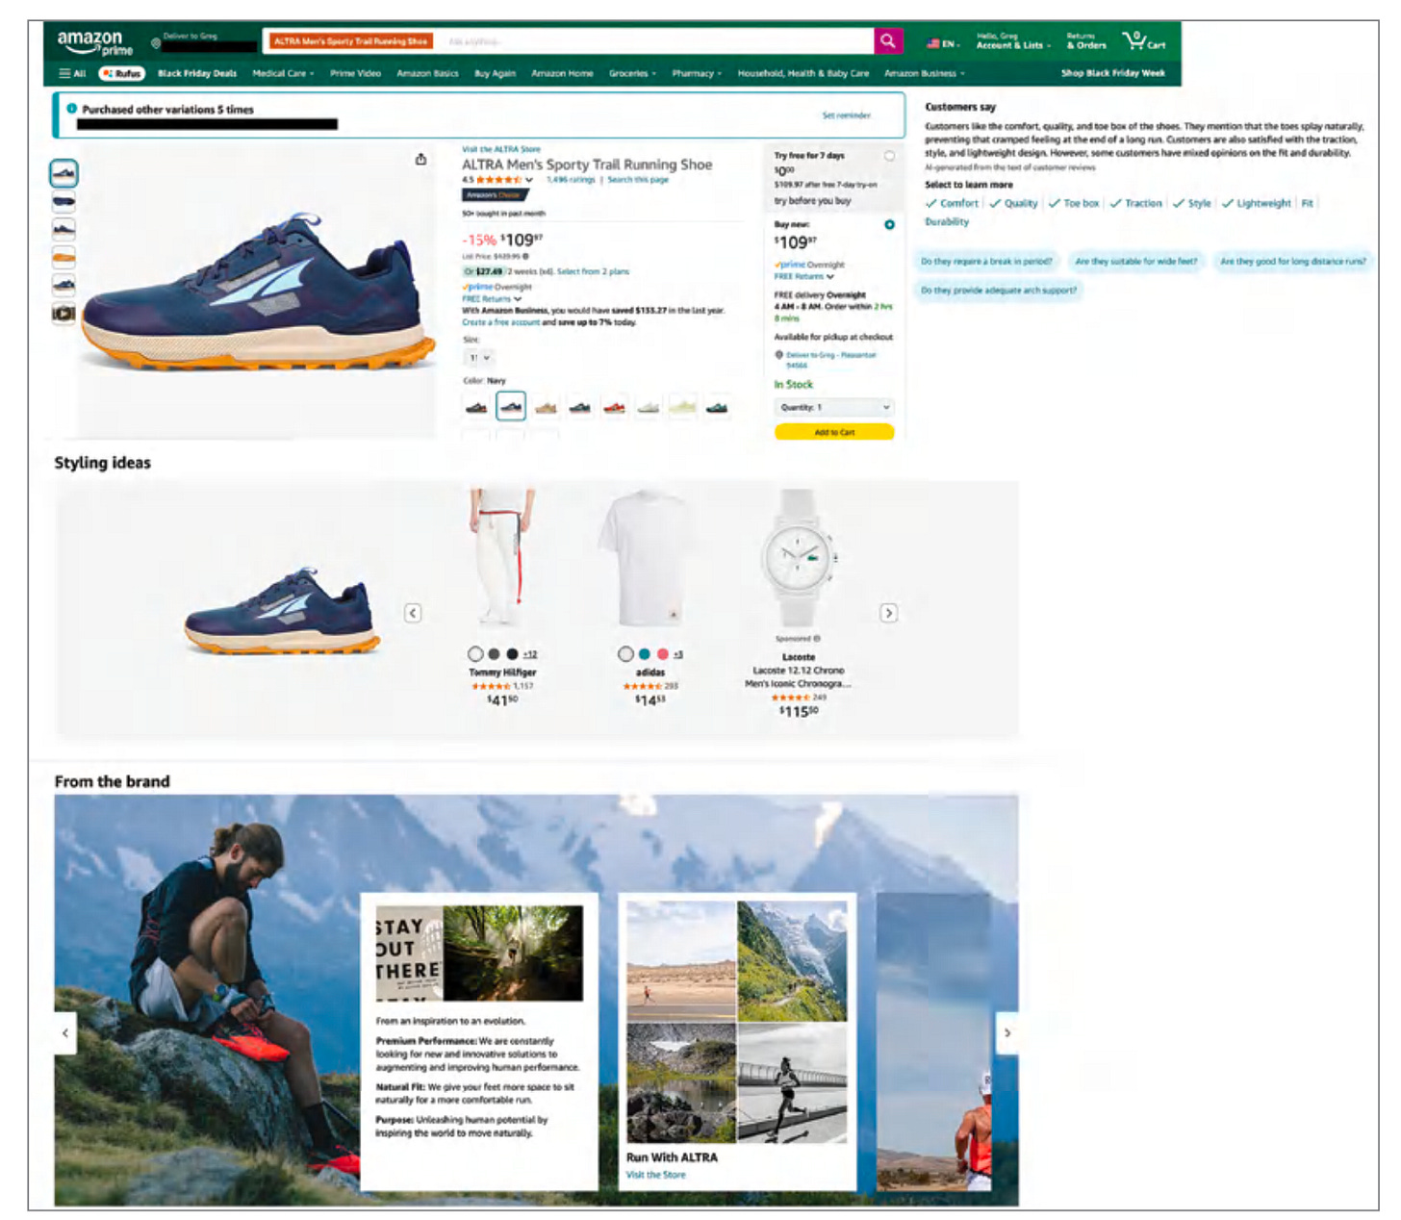1401x1220 pixels.
Task: Open Returns & Orders
Action: (1086, 40)
